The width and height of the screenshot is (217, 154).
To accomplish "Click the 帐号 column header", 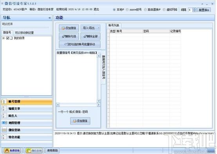I will pos(129,31).
